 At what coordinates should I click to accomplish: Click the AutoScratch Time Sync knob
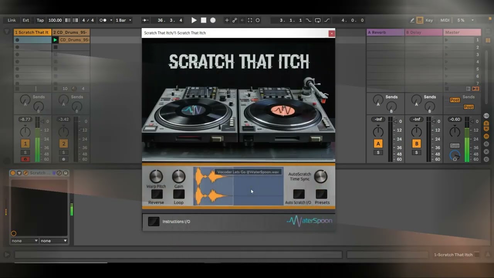320,176
